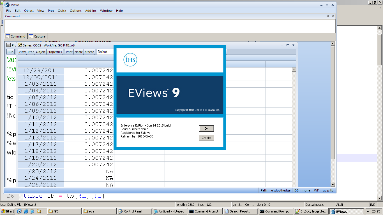Maximize the Series COCS window
383x215 pixels.
click(x=288, y=45)
